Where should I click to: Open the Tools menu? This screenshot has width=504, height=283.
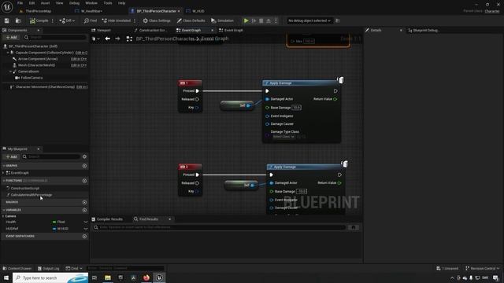click(x=108, y=3)
